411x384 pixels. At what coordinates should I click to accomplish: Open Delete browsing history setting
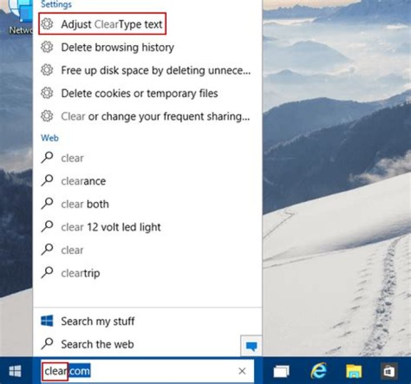tap(147, 47)
